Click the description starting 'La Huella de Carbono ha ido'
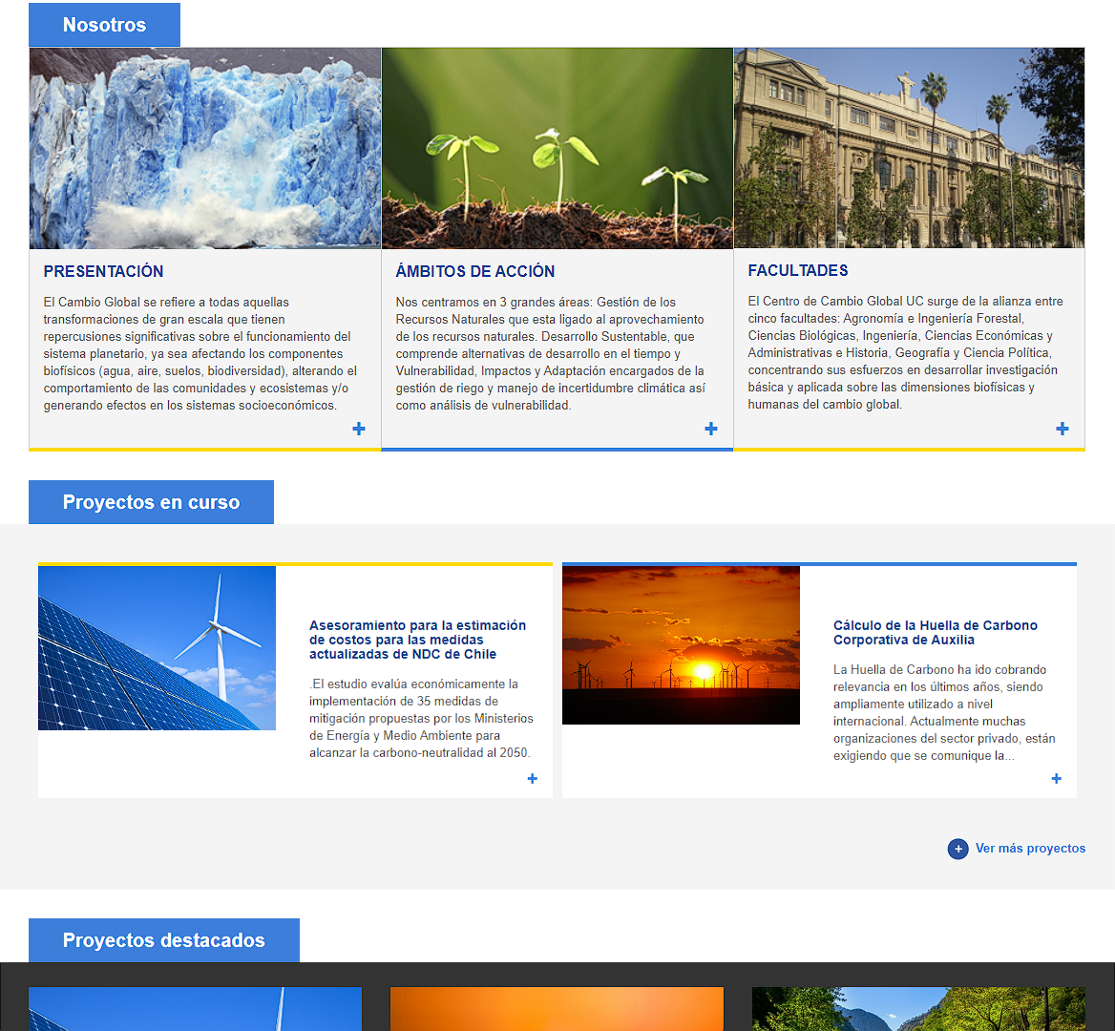Screen dimensions: 1115x1031 pos(944,712)
